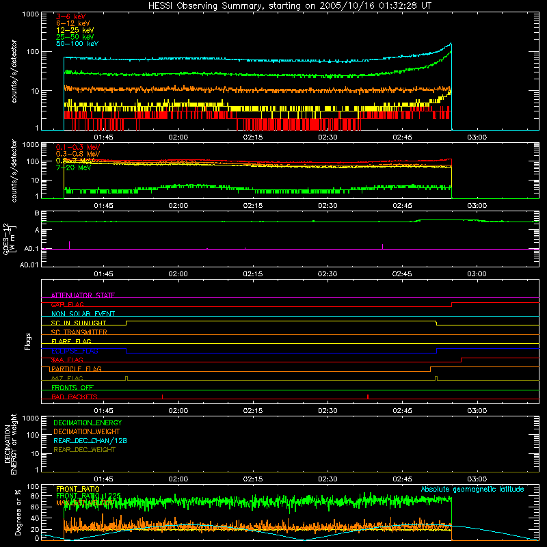Click the REAR_DEC_CHAN/128 legend entry
Viewport: 547px width, 547px height.
[x=90, y=440]
